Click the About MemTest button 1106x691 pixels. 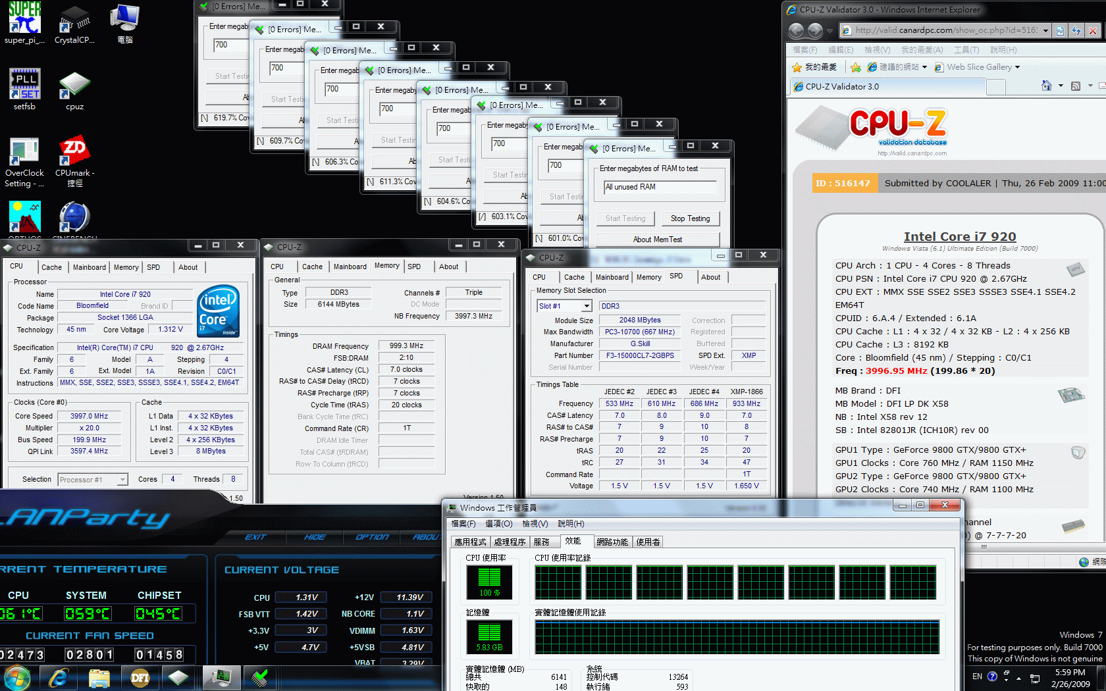point(657,240)
